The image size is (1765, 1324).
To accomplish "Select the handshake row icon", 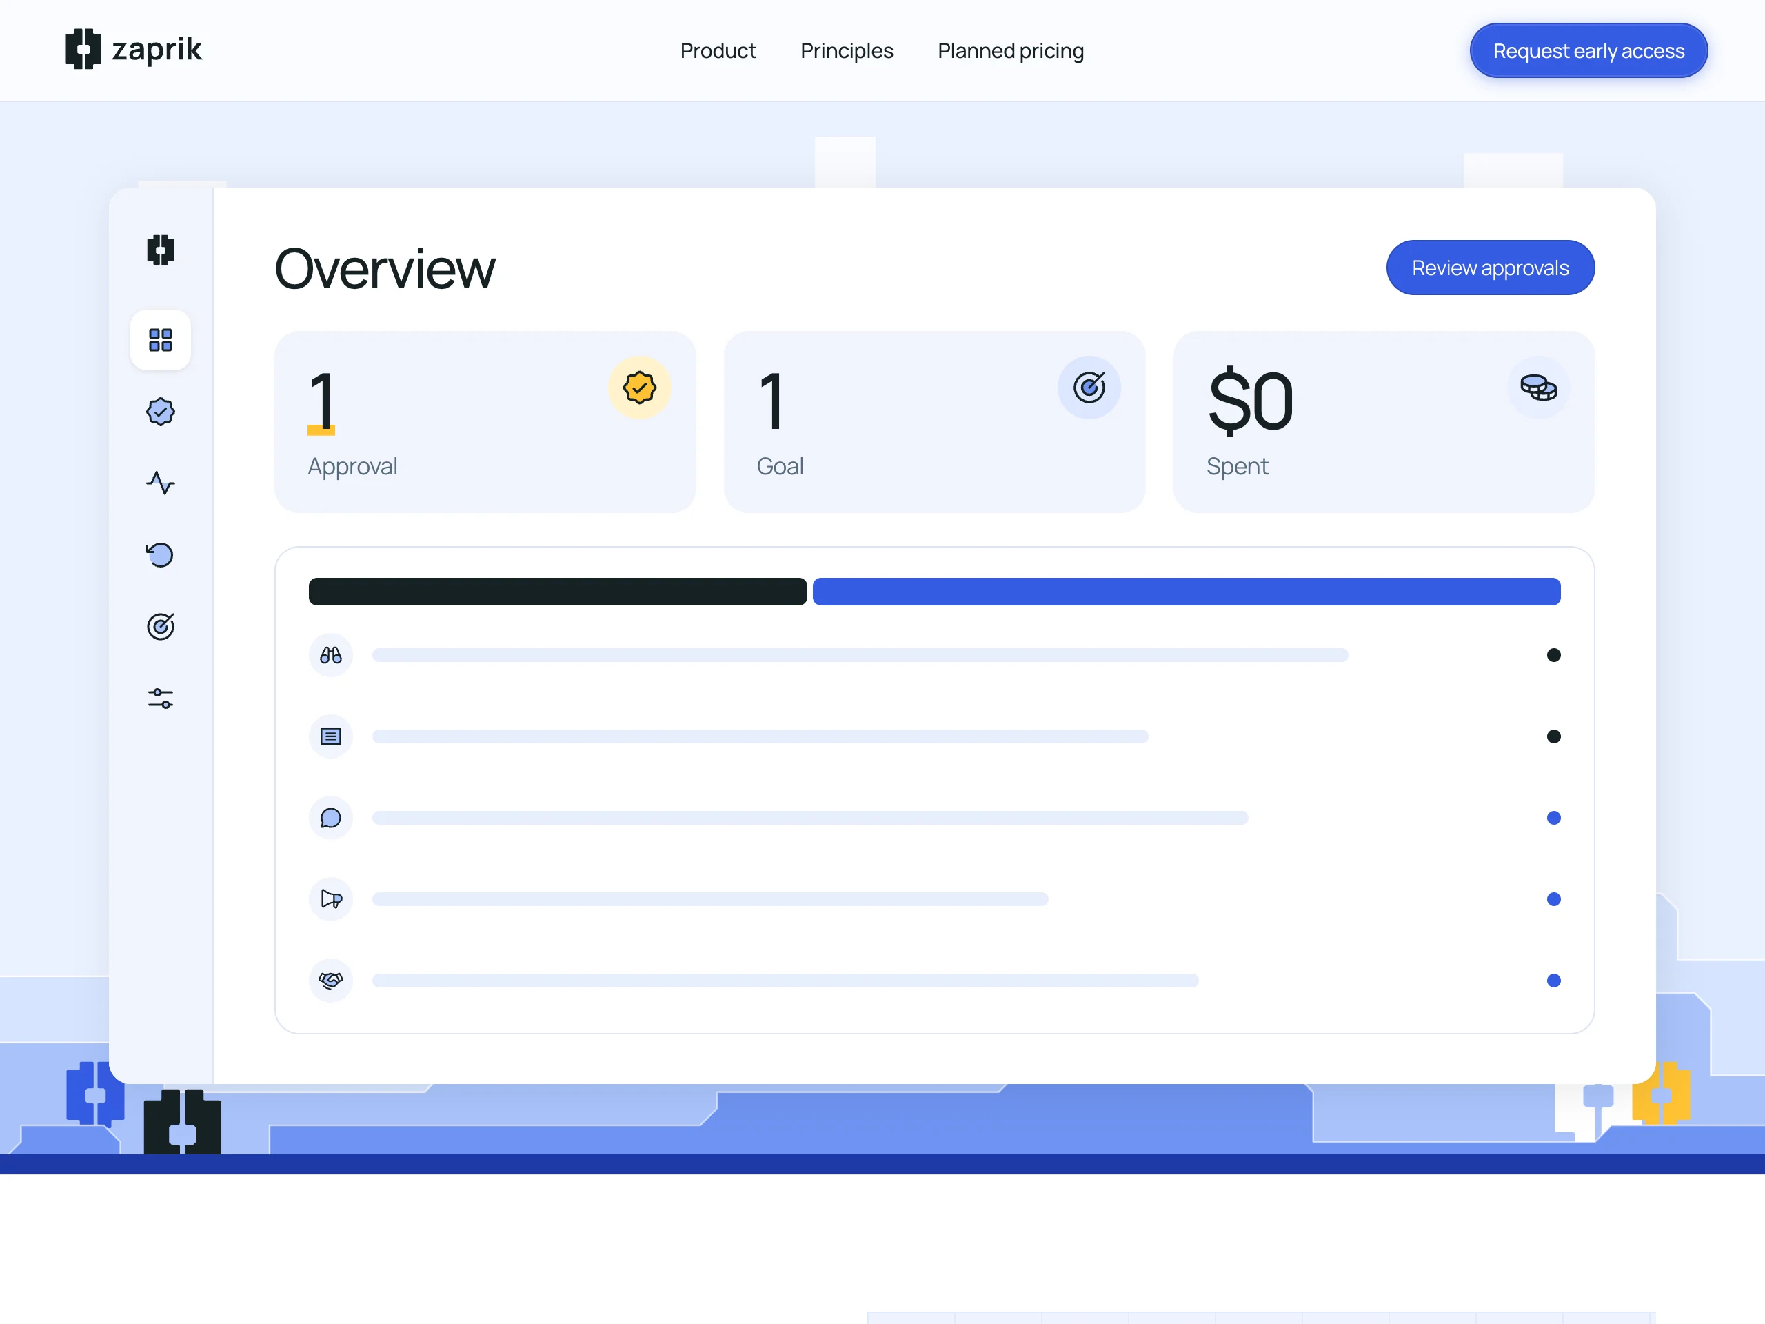I will pyautogui.click(x=330, y=981).
